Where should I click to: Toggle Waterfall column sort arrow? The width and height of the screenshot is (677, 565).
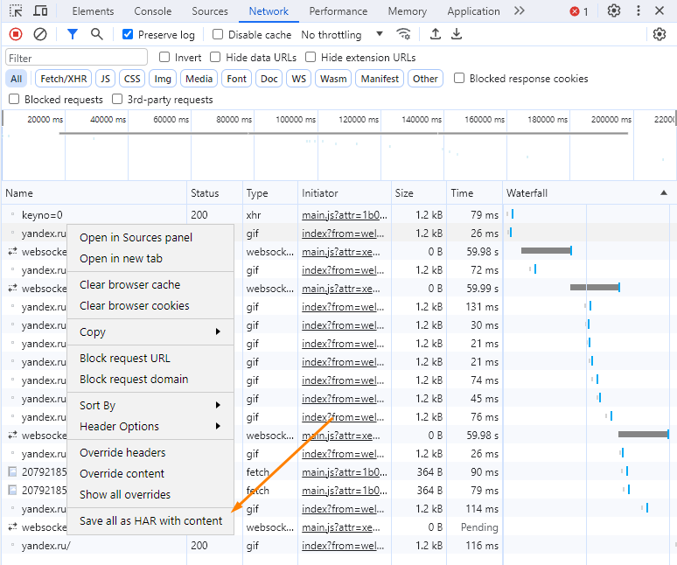664,193
